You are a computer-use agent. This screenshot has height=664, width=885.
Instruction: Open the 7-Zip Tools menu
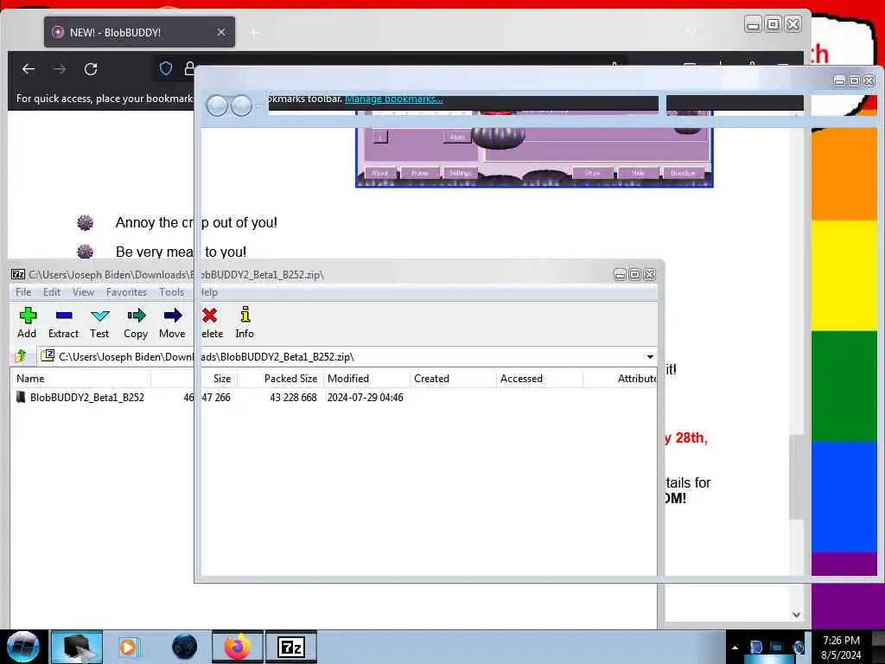pos(172,292)
